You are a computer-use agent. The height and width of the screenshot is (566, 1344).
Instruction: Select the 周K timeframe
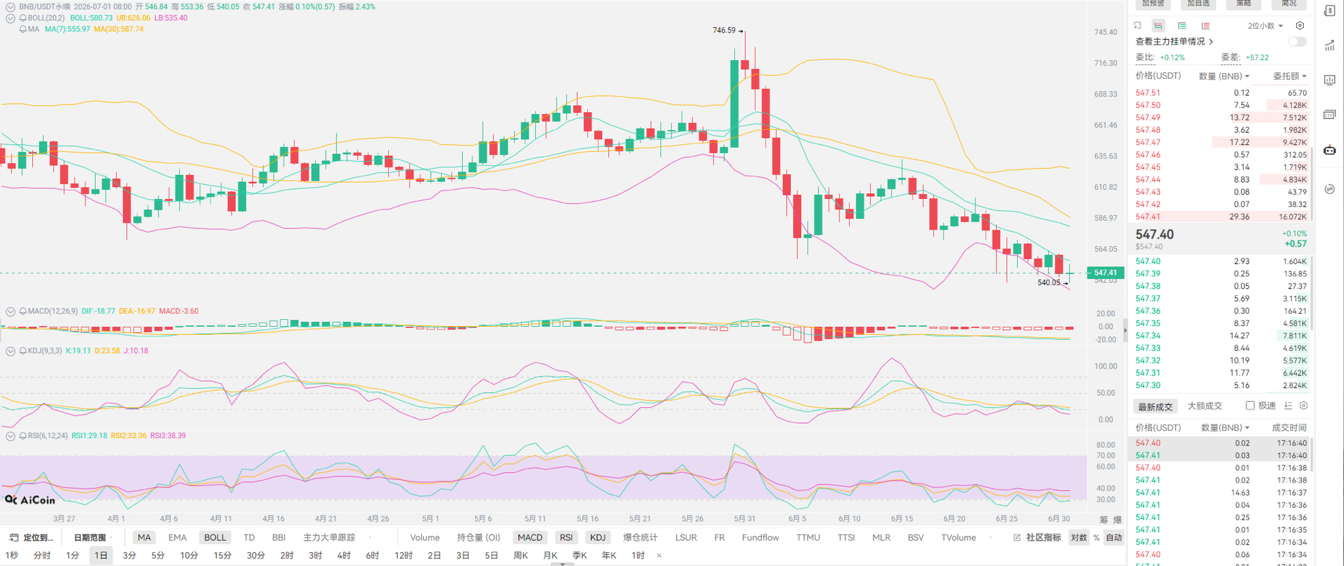(520, 556)
